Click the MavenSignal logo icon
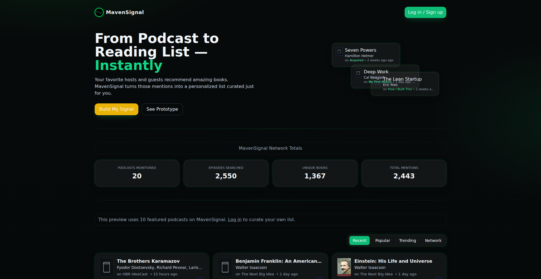The image size is (541, 279). point(99,12)
